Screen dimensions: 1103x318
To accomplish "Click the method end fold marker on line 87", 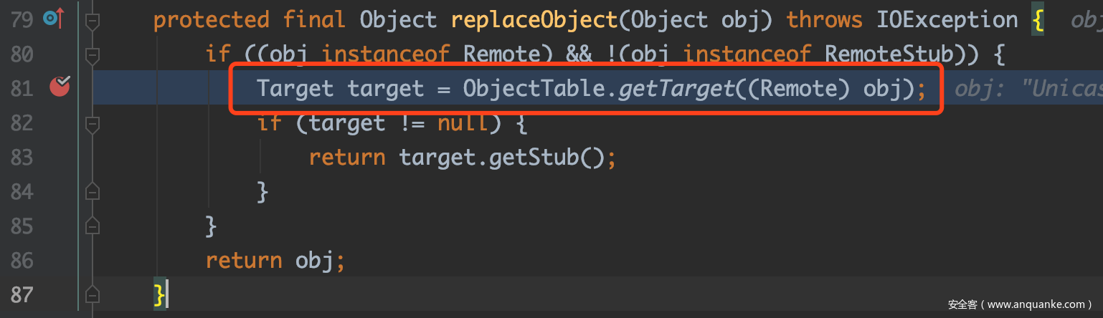I will (x=92, y=294).
